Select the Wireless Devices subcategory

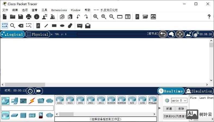pyautogui.click(x=32, y=116)
